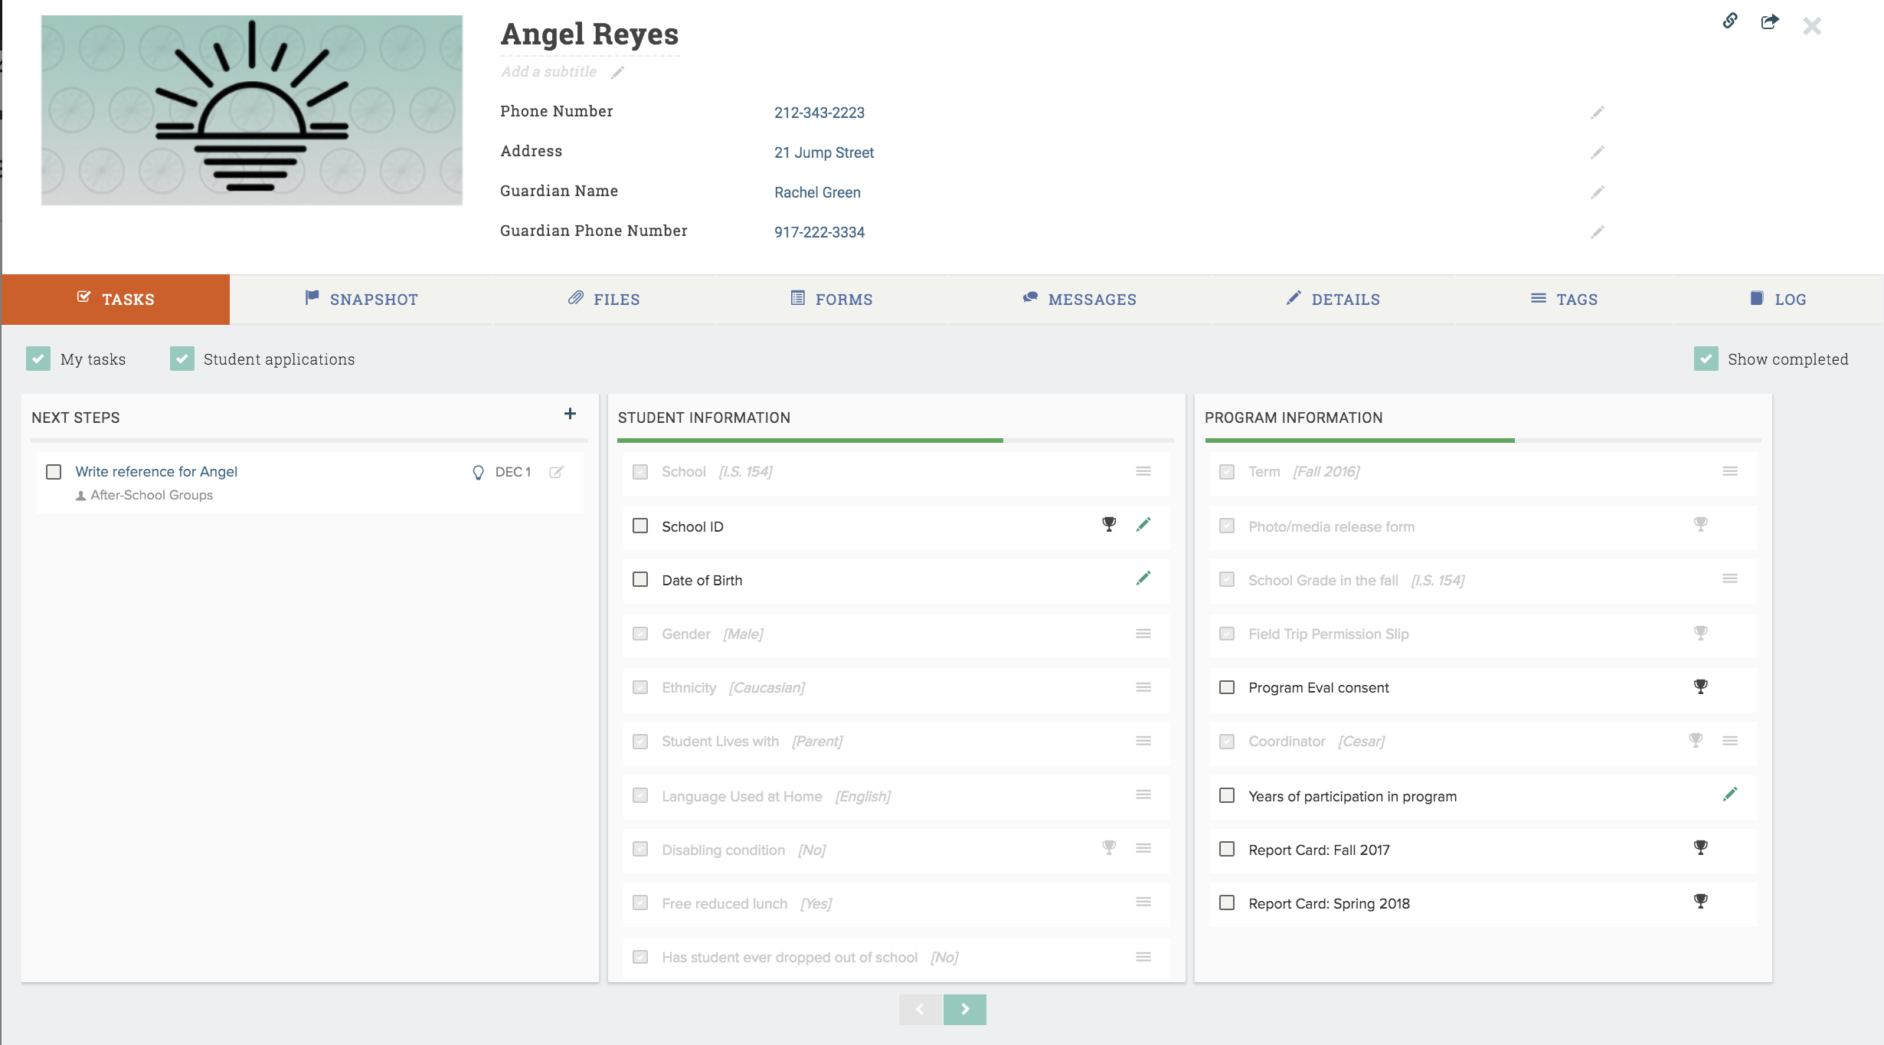Open the Write reference for Angel link

tap(156, 472)
